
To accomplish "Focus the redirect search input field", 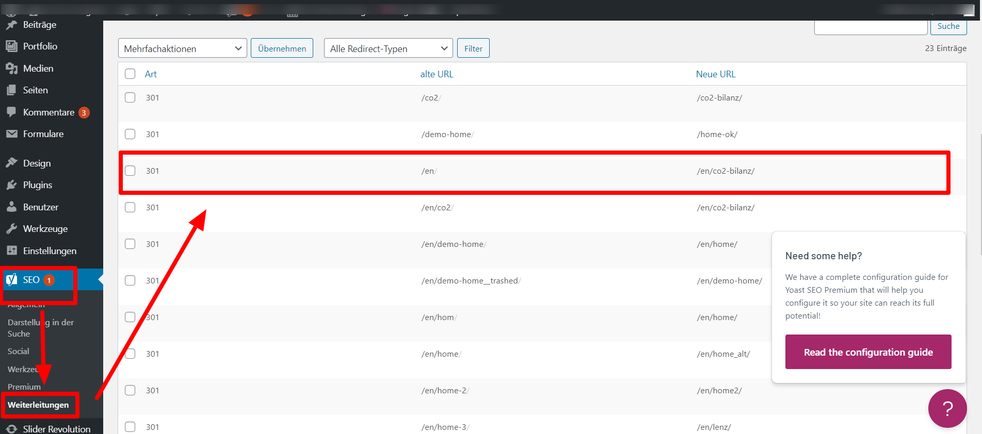I will click(871, 26).
